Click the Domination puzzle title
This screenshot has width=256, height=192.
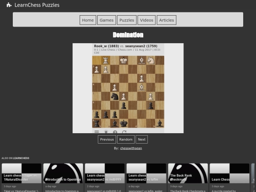point(128,35)
